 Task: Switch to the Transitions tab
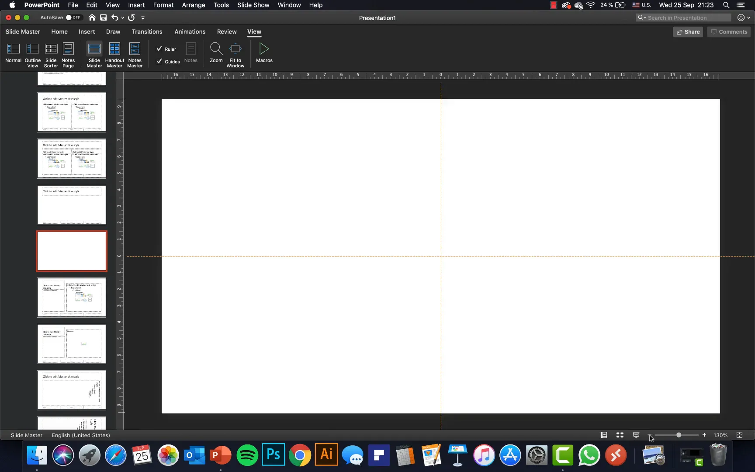(147, 31)
